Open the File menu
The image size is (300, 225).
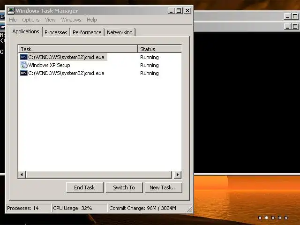click(13, 20)
